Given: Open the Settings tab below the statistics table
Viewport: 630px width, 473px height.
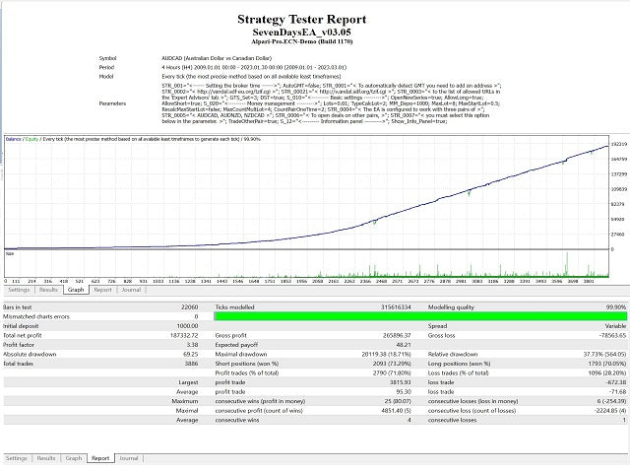Looking at the screenshot, I should click(19, 458).
